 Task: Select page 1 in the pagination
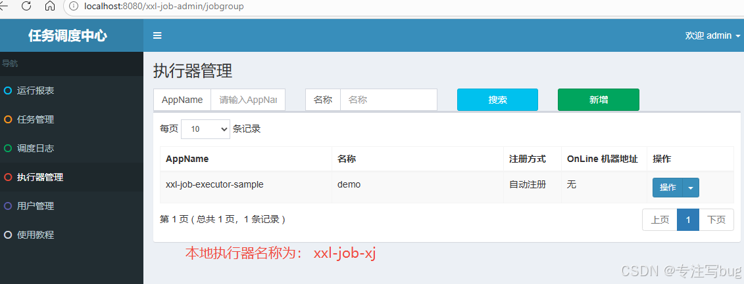click(688, 220)
